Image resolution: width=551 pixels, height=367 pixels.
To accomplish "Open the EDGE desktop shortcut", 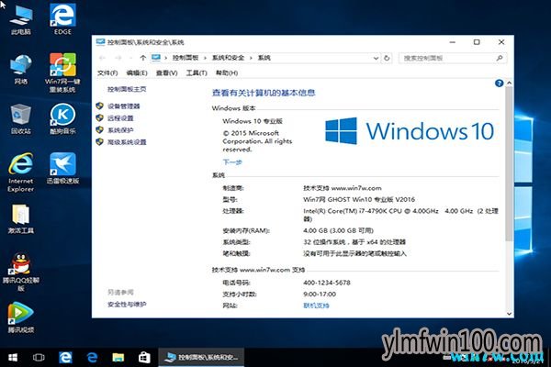I will (x=62, y=19).
